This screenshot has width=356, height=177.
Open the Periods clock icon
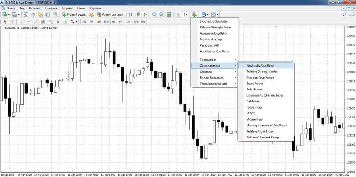point(204,15)
